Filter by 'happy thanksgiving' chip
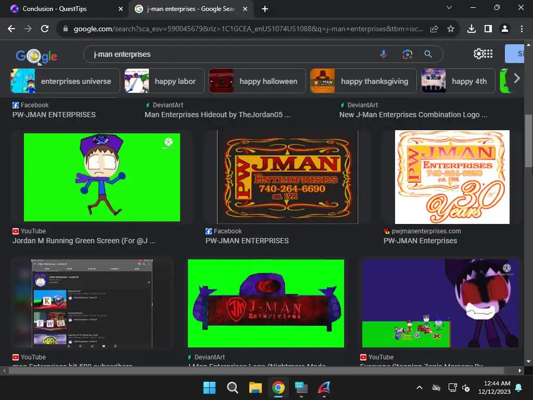The width and height of the screenshot is (533, 400). [x=363, y=81]
